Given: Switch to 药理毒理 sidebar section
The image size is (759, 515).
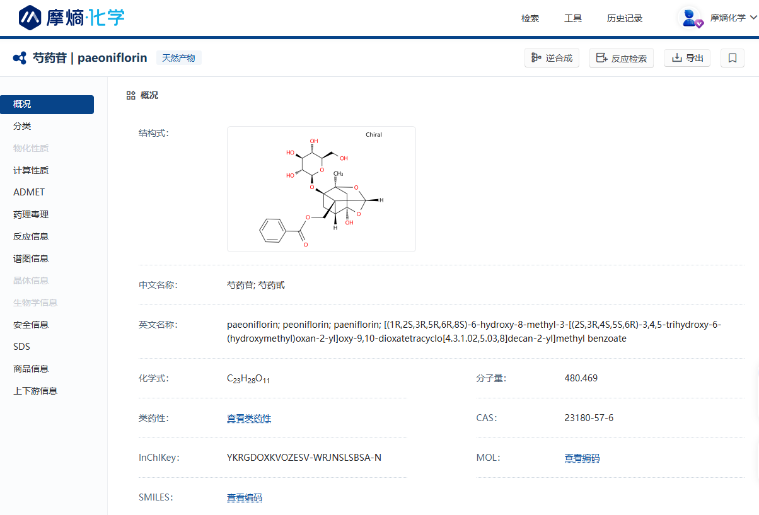Looking at the screenshot, I should pyautogui.click(x=31, y=214).
